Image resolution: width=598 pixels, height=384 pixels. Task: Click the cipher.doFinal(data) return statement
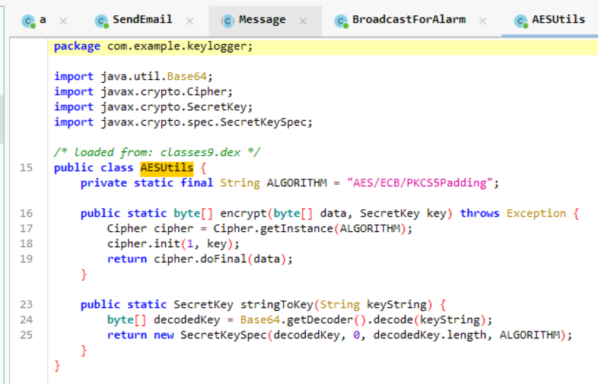pos(200,259)
